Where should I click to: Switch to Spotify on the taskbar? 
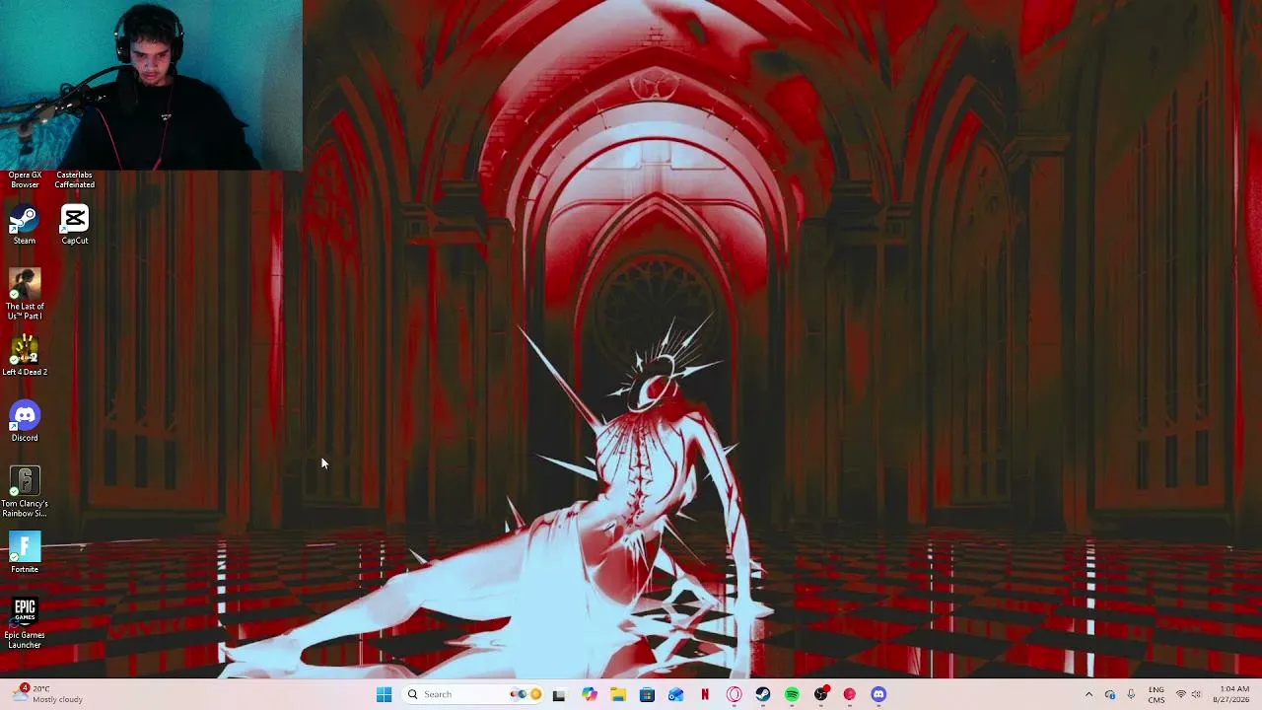pos(792,694)
